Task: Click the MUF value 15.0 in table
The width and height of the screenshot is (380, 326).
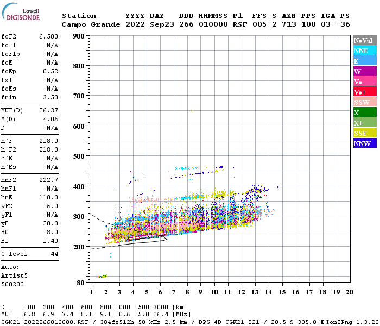Action: [142, 315]
